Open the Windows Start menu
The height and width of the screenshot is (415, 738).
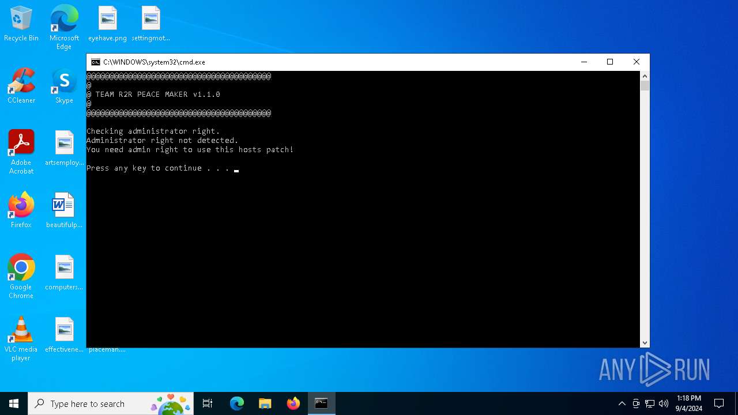(14, 403)
